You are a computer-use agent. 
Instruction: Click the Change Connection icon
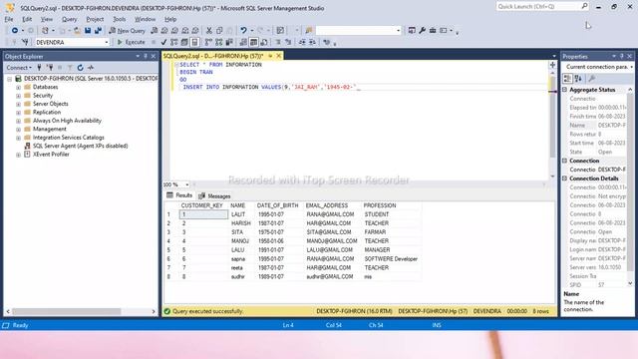click(25, 42)
